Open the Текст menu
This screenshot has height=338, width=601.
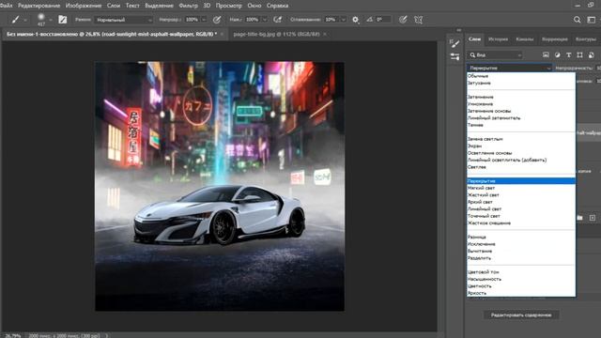132,6
